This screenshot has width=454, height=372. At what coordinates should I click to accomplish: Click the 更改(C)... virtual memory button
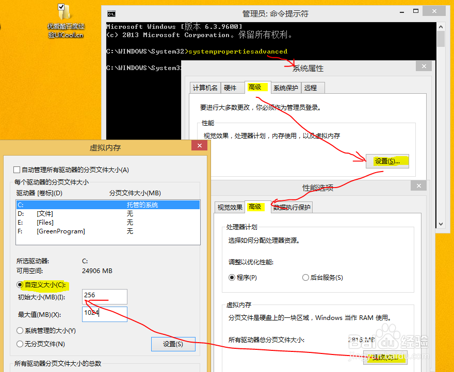click(x=385, y=358)
